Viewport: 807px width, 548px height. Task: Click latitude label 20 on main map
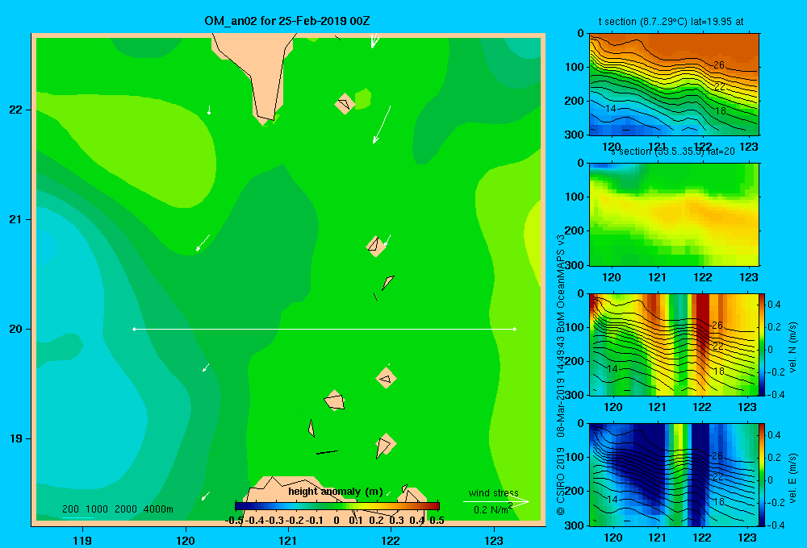[x=16, y=329]
